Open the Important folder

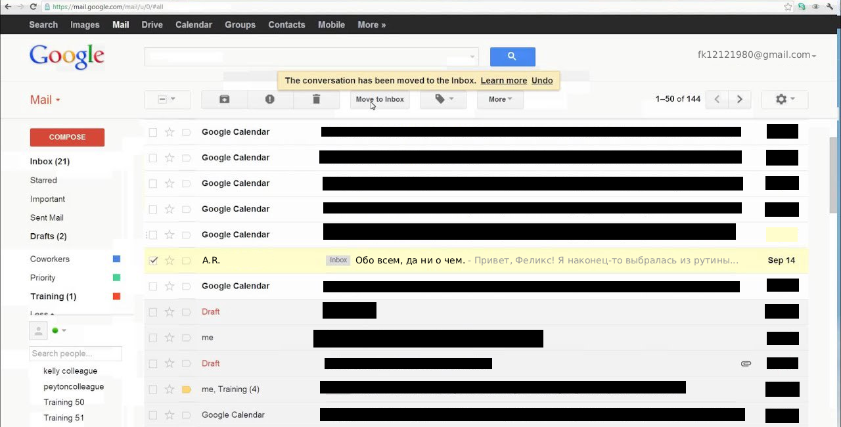(x=47, y=199)
